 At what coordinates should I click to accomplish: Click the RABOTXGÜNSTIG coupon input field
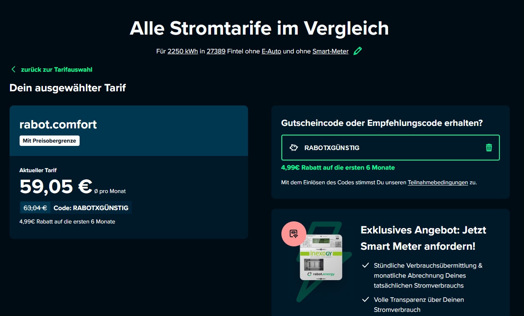point(388,148)
